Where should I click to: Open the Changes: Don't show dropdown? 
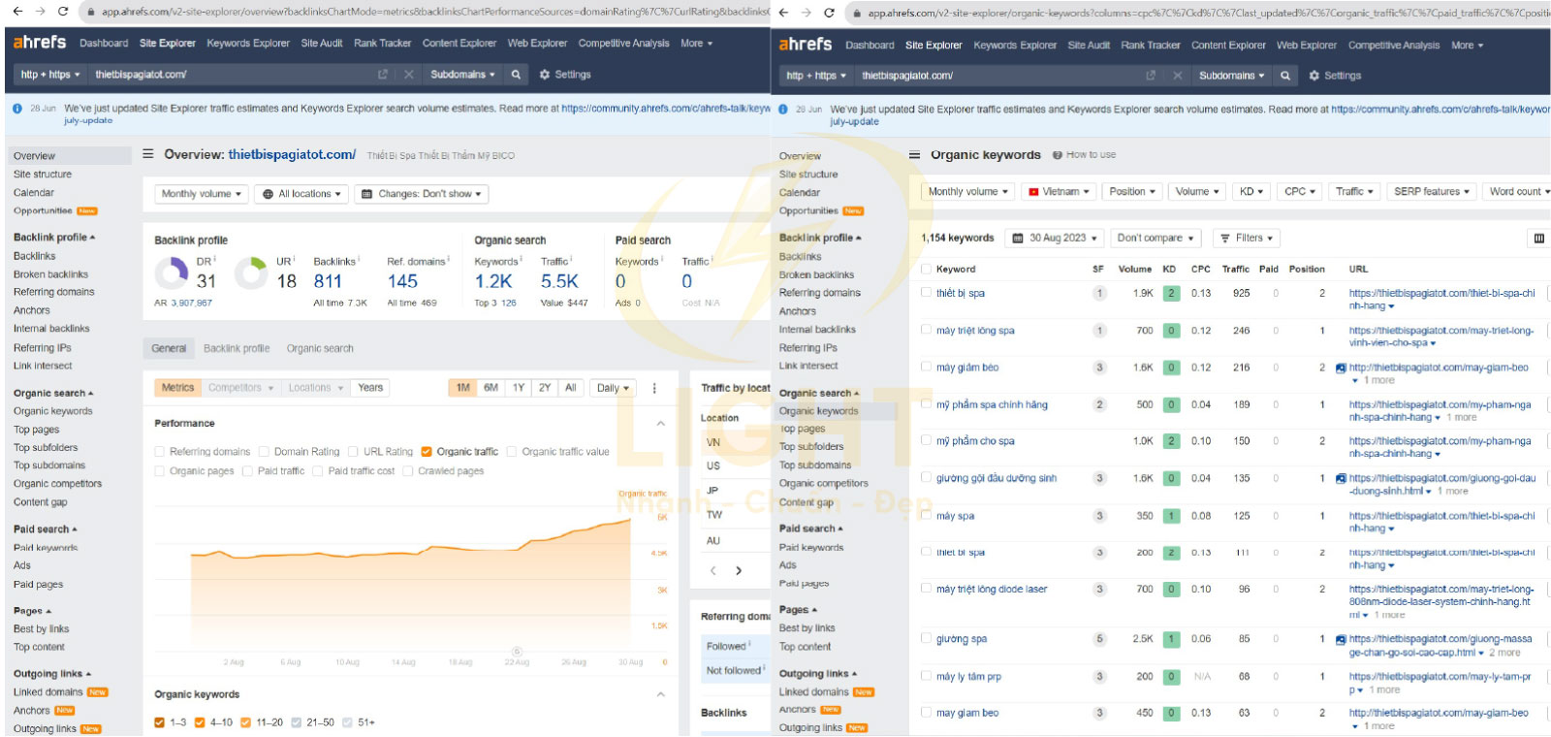pyautogui.click(x=422, y=194)
